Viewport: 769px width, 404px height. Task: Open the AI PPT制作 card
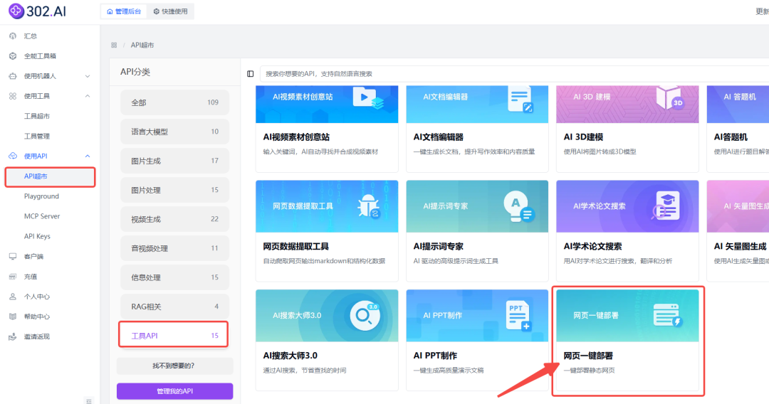[477, 340]
